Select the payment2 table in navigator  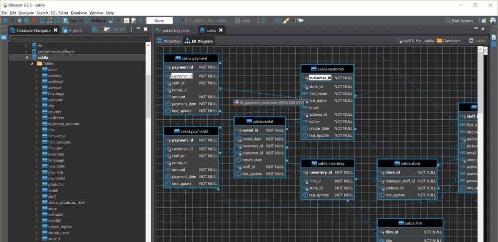(x=57, y=178)
